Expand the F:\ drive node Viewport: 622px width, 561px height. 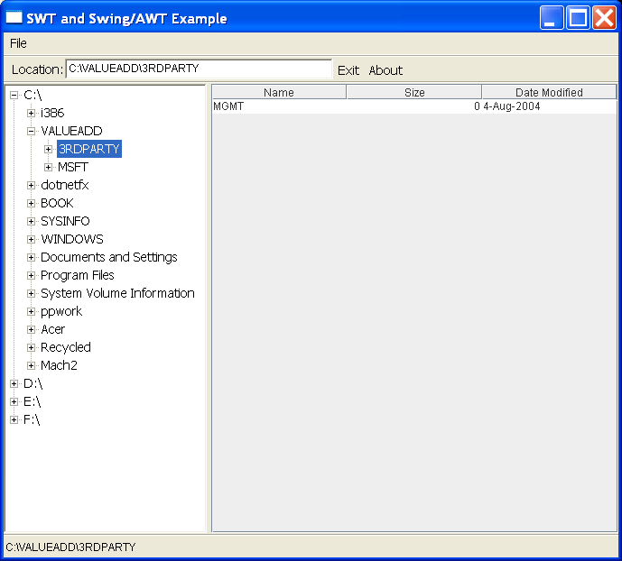tap(14, 420)
